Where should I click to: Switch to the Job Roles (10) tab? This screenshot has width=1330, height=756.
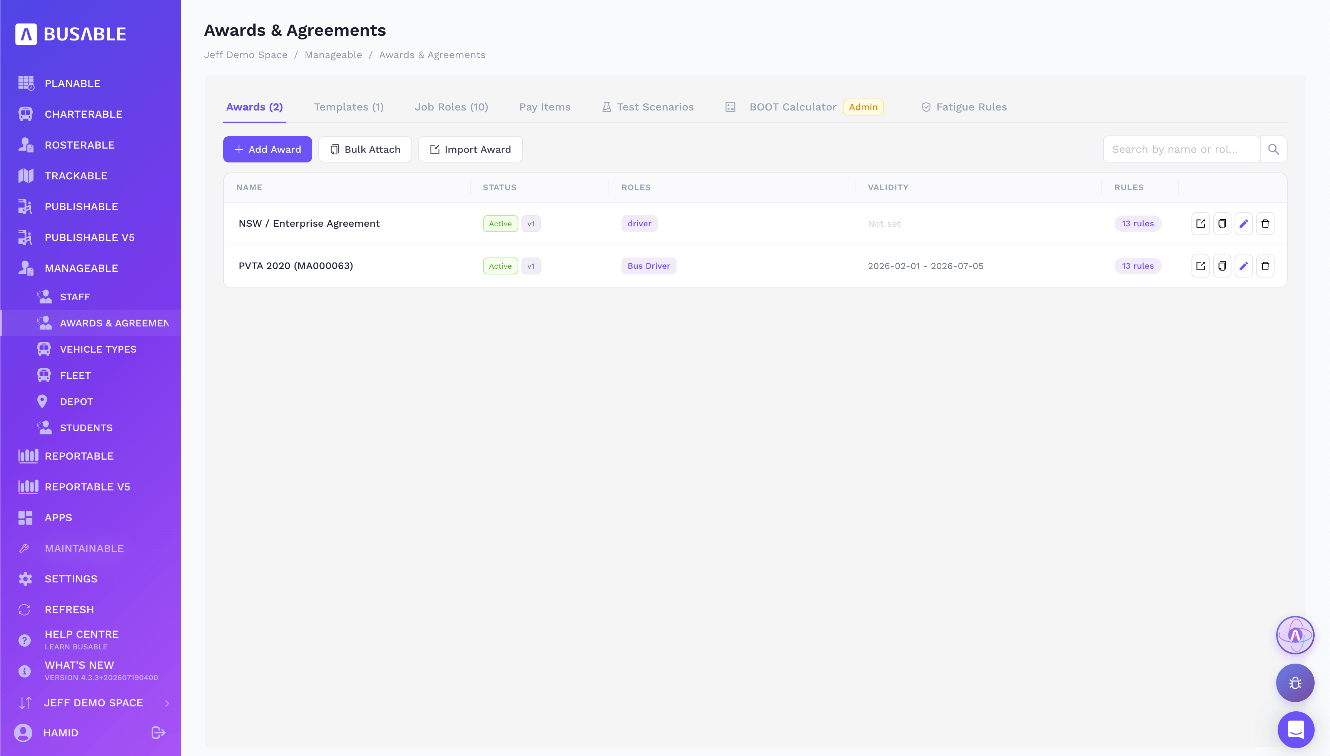[451, 107]
